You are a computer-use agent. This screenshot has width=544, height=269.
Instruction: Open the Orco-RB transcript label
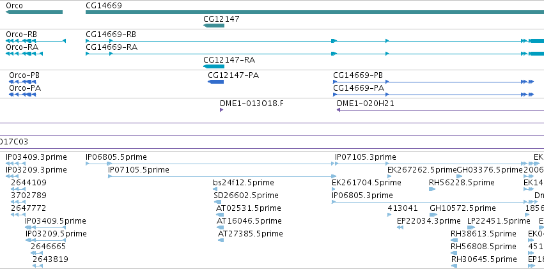(x=22, y=35)
